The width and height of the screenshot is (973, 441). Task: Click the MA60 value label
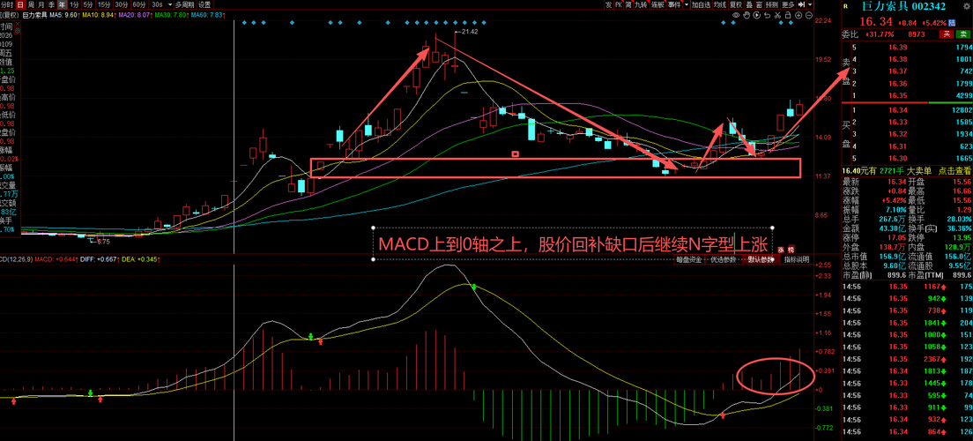coord(206,15)
